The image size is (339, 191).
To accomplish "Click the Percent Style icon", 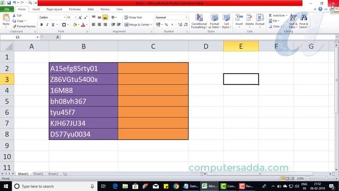I will pos(166,25).
